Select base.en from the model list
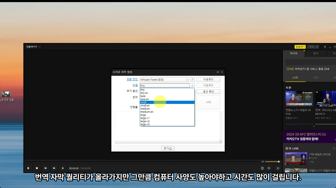 click(167, 99)
